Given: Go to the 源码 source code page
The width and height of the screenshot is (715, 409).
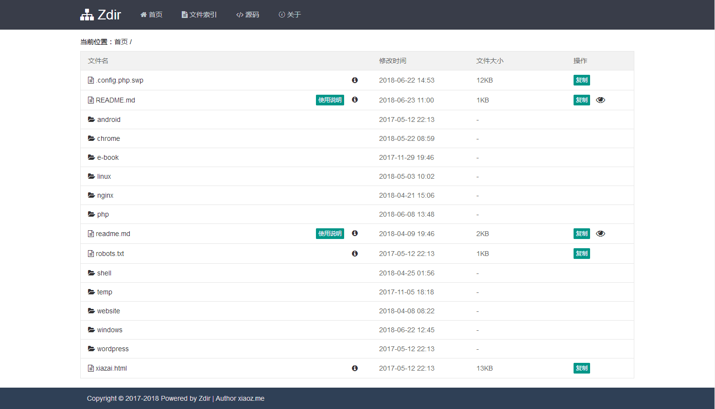Looking at the screenshot, I should click(247, 15).
